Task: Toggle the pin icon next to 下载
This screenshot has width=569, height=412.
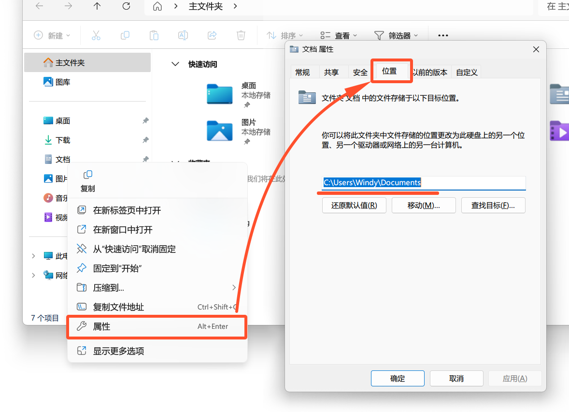Action: (x=145, y=140)
